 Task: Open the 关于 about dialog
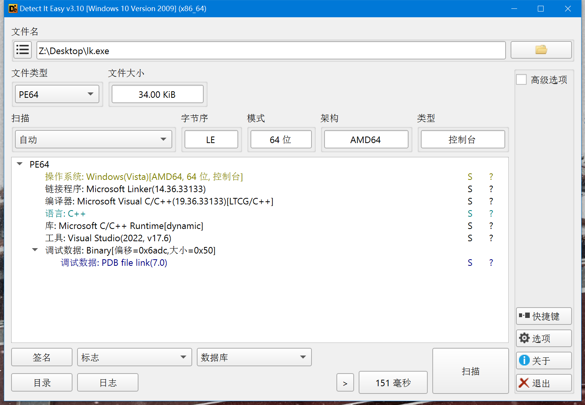click(x=544, y=361)
